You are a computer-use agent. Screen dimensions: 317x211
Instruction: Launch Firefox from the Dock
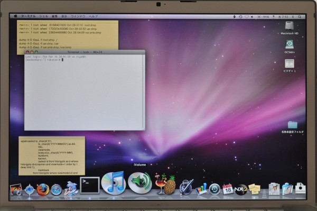pyautogui.click(x=43, y=190)
